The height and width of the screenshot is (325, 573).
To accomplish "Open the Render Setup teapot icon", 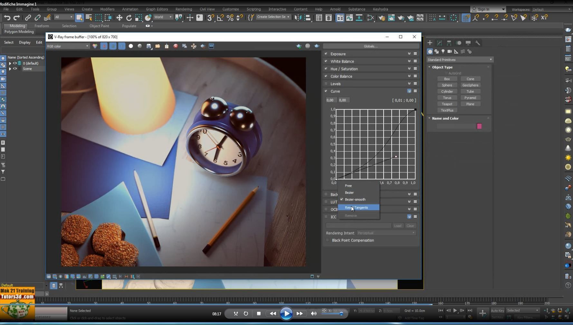I will pos(382,18).
